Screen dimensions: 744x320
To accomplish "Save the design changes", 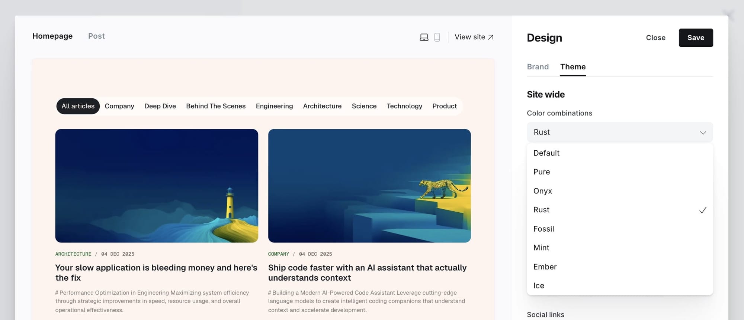I will click(x=695, y=37).
